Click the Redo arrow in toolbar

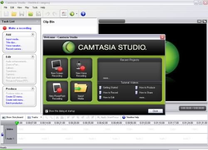55,14
